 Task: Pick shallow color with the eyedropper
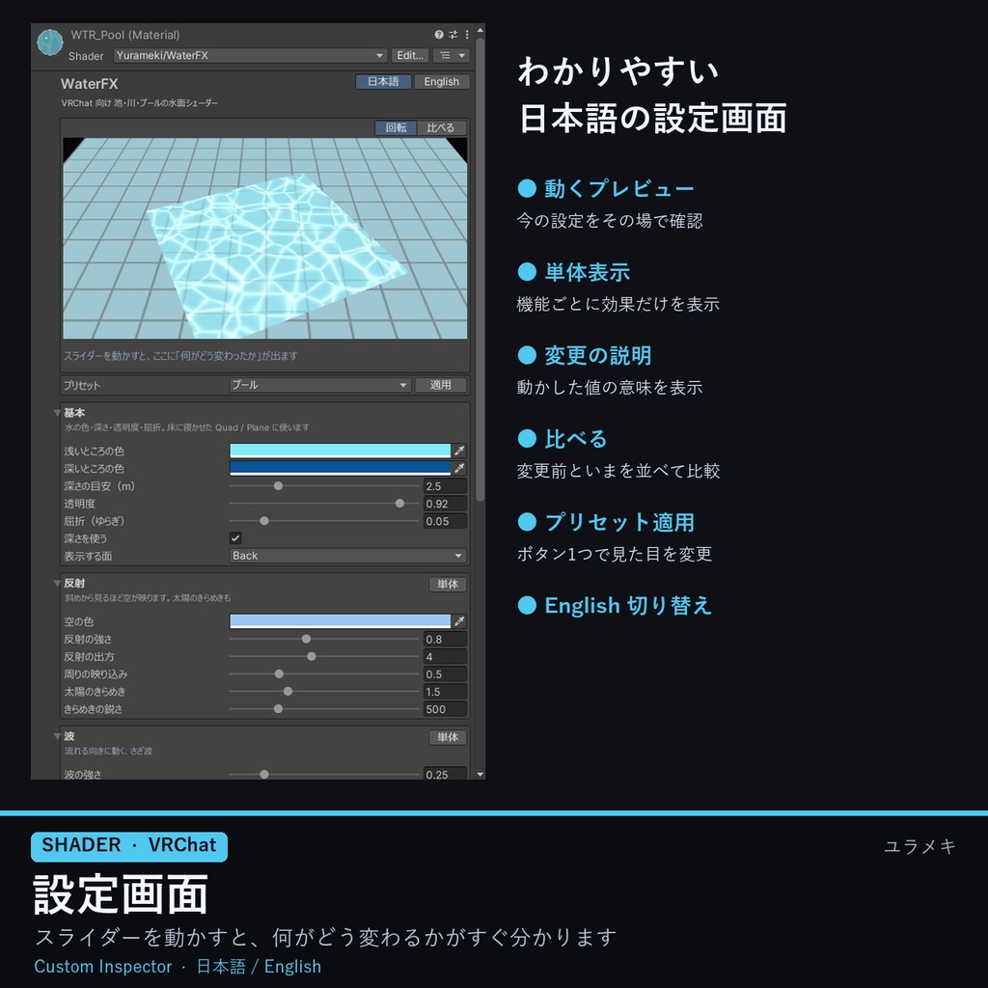pyautogui.click(x=459, y=451)
